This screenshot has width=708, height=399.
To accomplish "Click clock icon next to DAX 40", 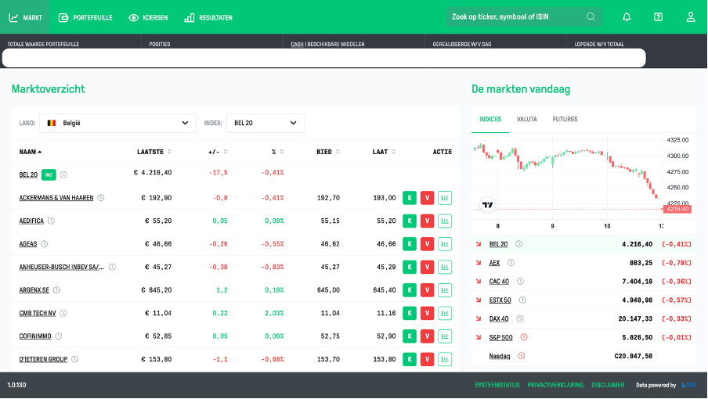I will (520, 318).
